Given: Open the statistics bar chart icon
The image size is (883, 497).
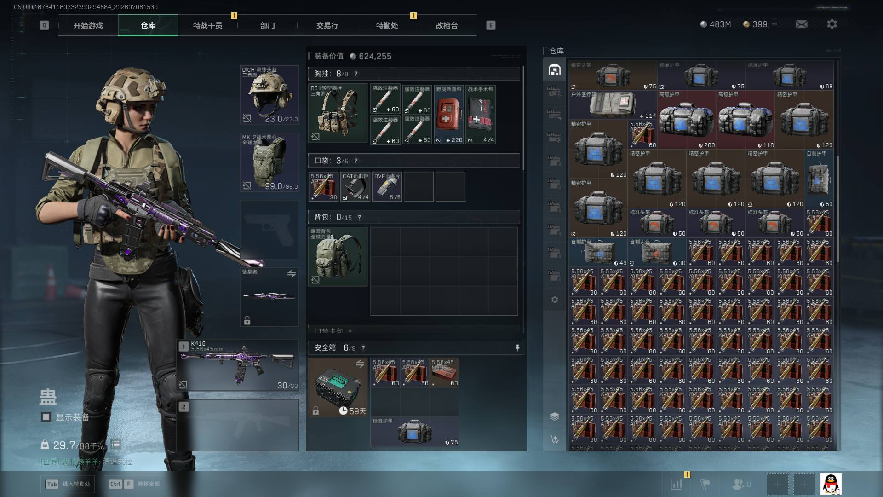Looking at the screenshot, I should (677, 484).
